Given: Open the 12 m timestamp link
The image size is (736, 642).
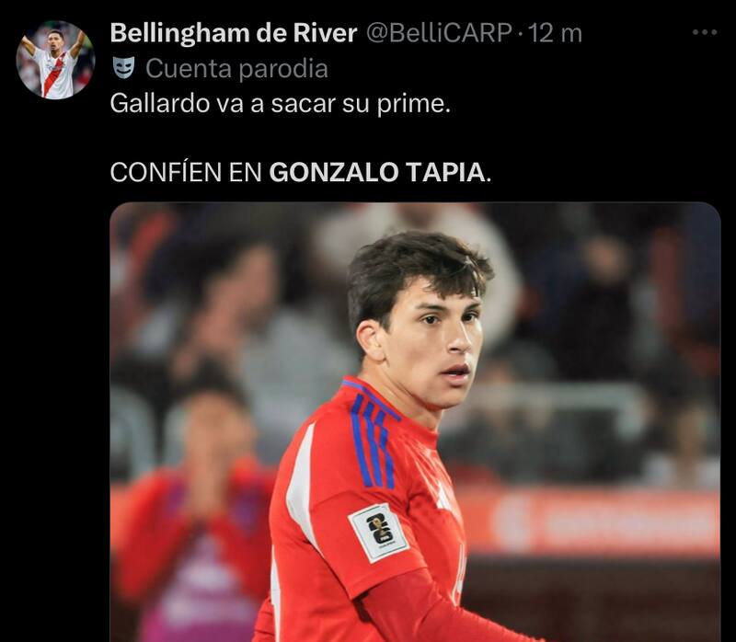Looking at the screenshot, I should pyautogui.click(x=555, y=34).
